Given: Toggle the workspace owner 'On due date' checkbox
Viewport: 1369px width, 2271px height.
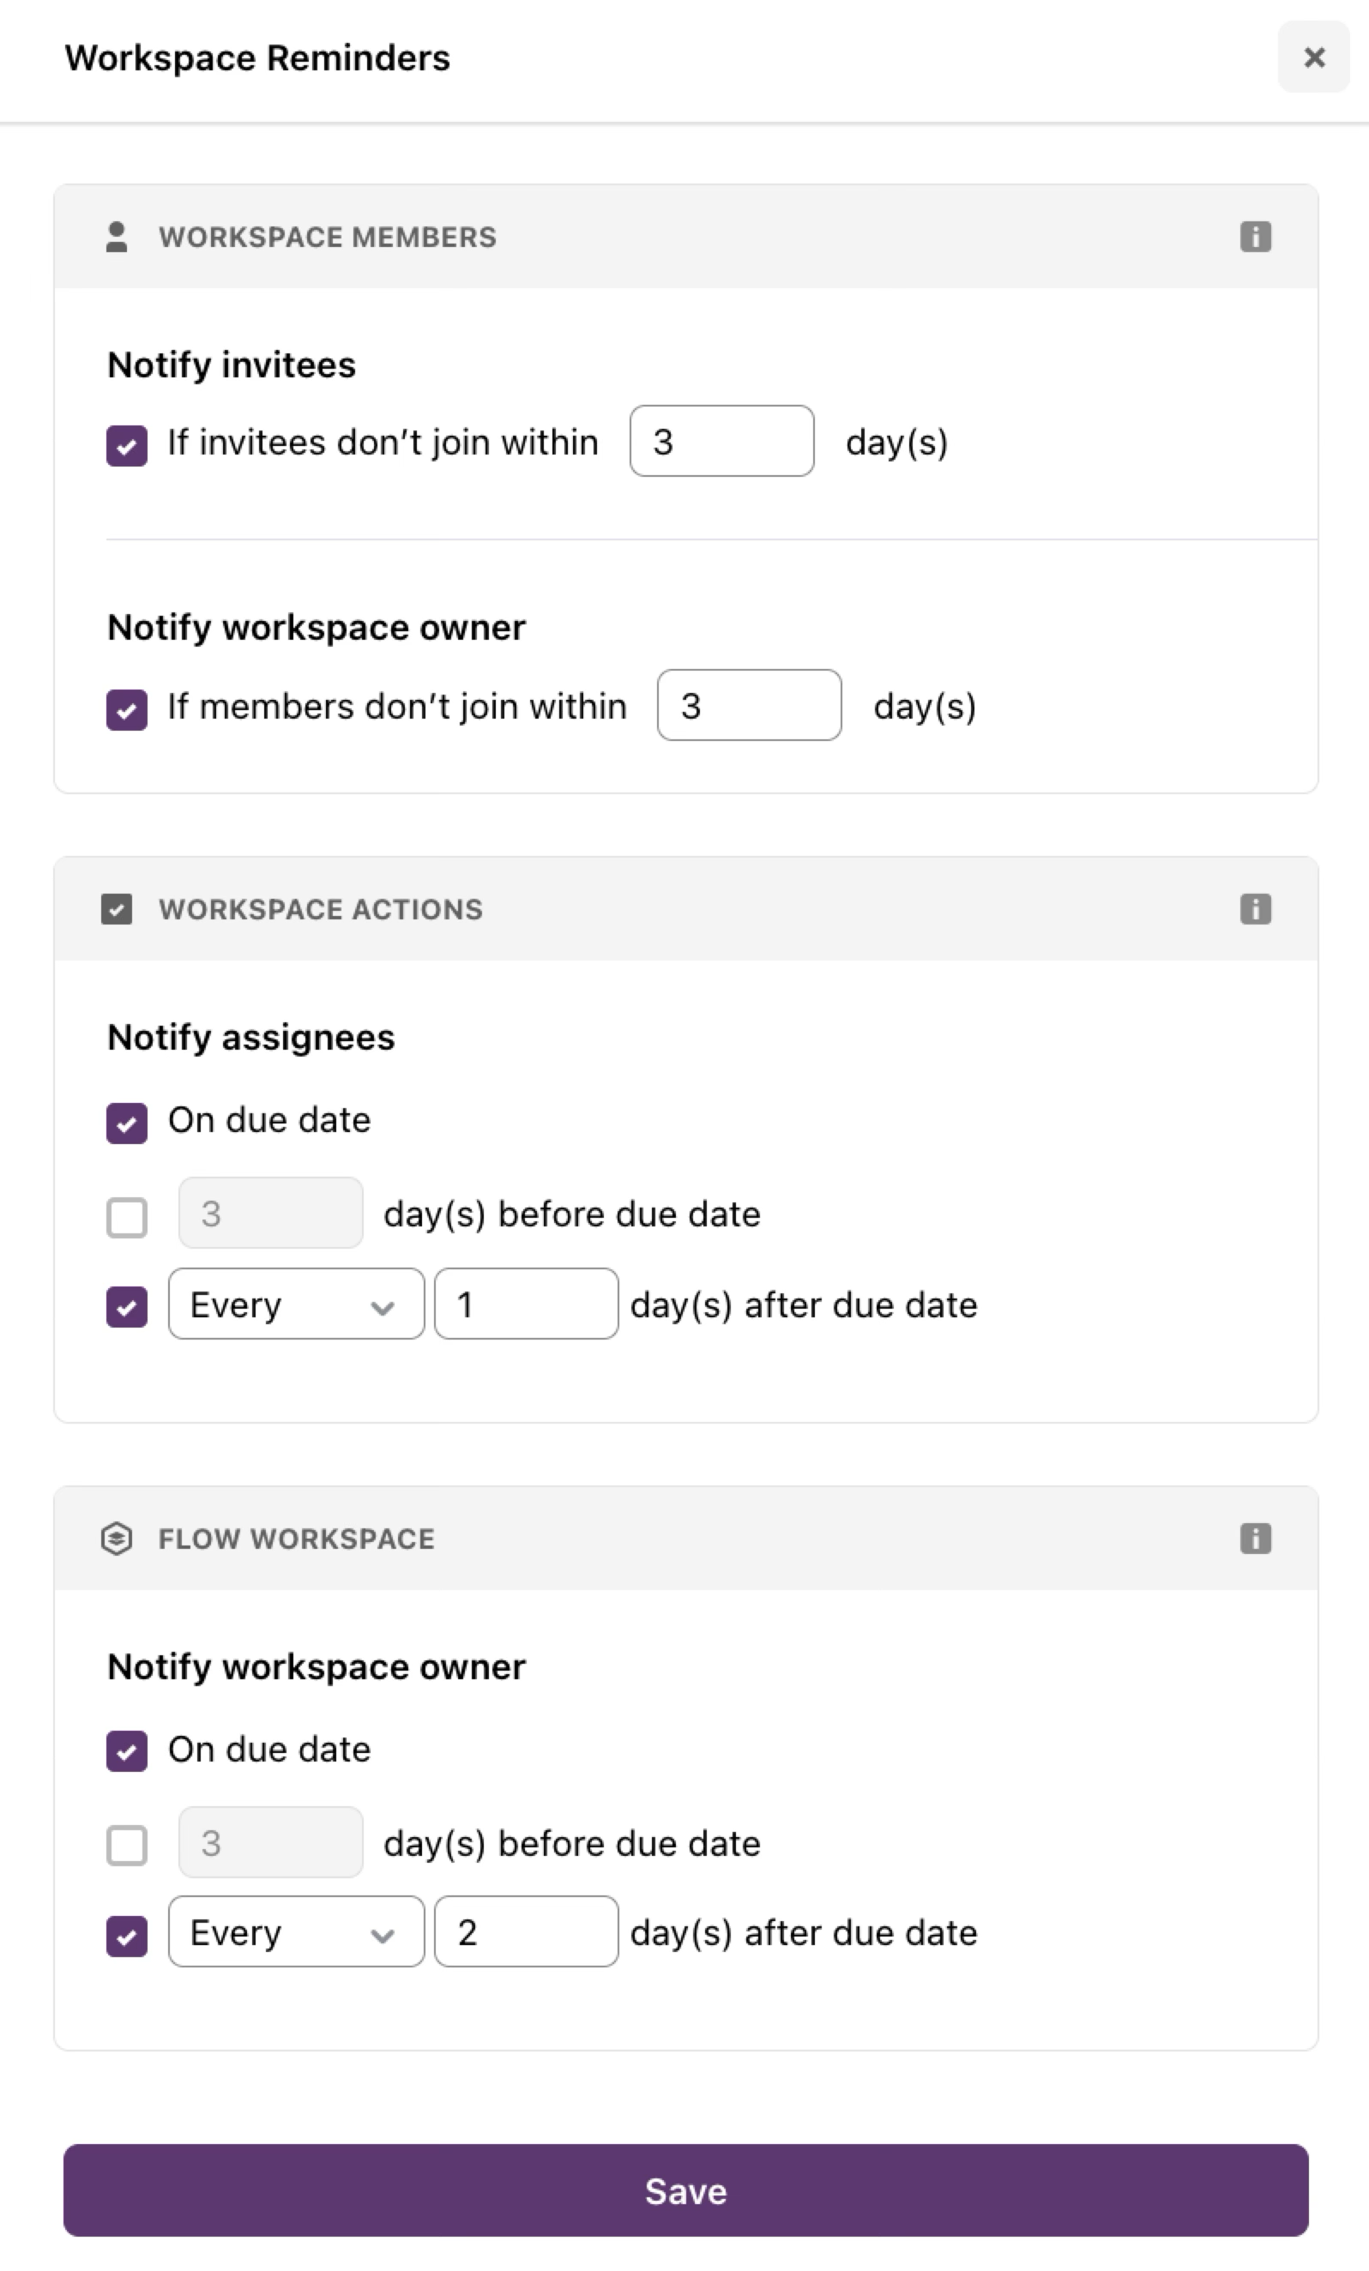Looking at the screenshot, I should tap(127, 1752).
